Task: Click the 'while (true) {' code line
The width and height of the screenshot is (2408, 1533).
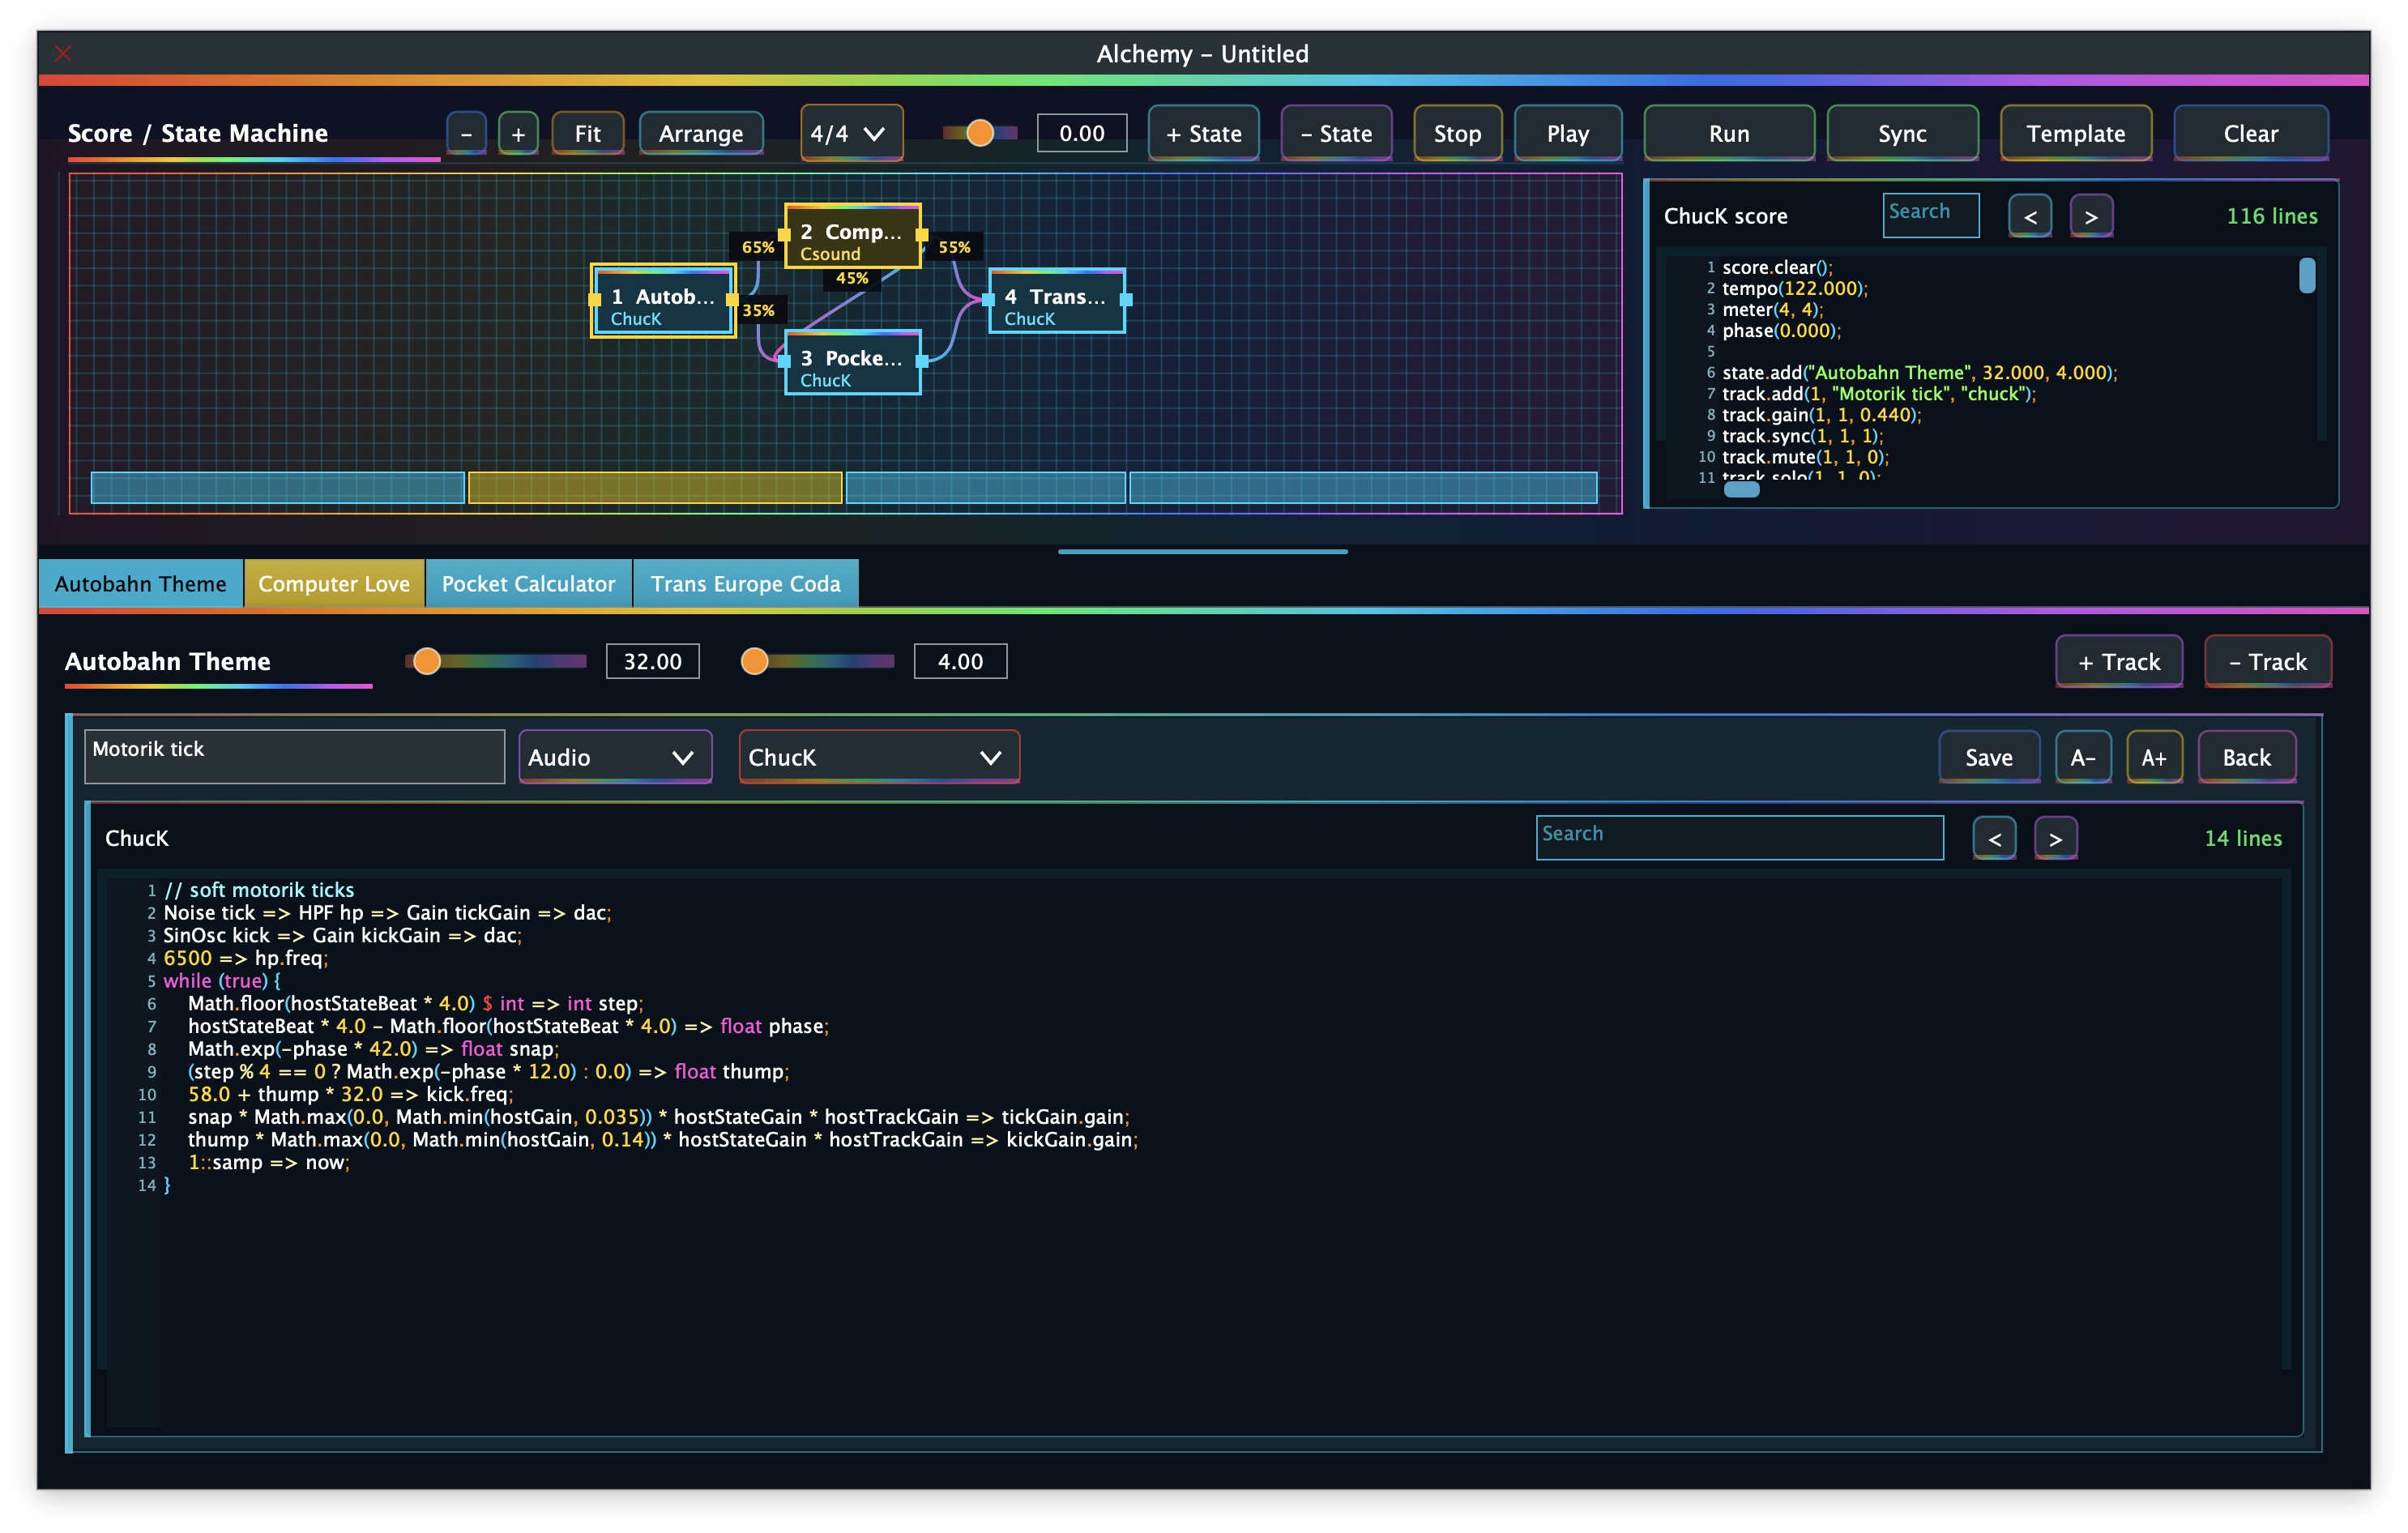Action: 222,981
